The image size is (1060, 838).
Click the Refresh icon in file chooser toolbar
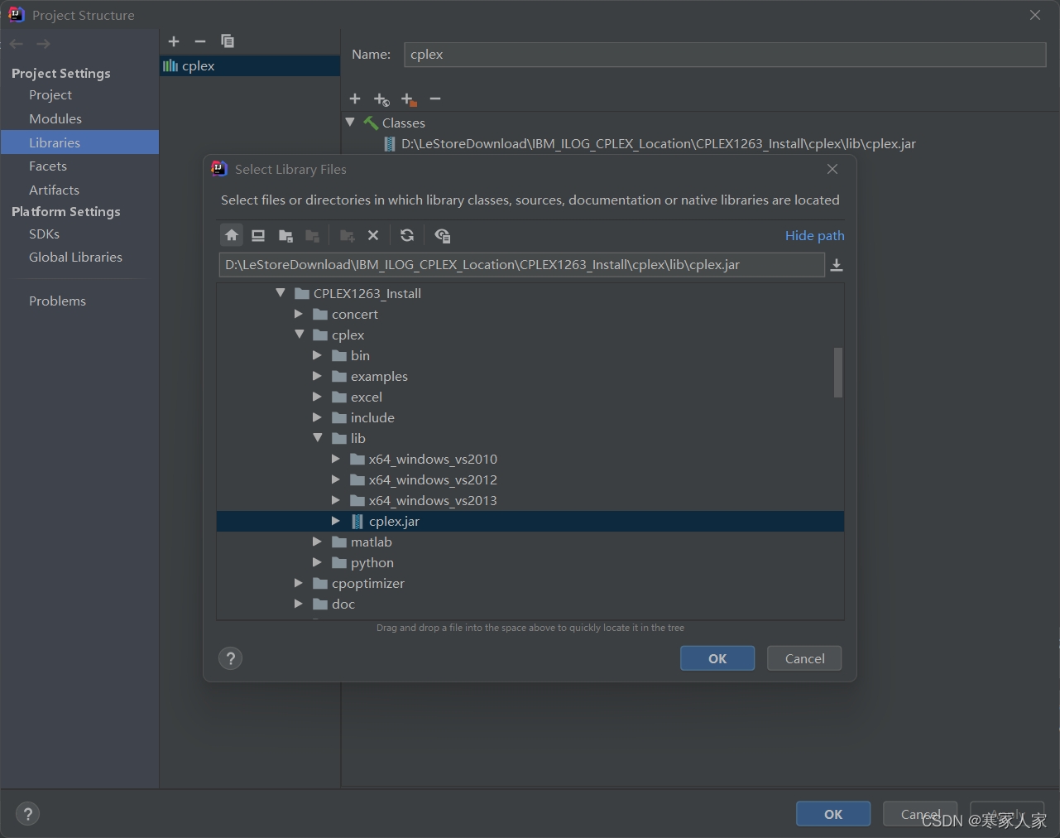(407, 235)
